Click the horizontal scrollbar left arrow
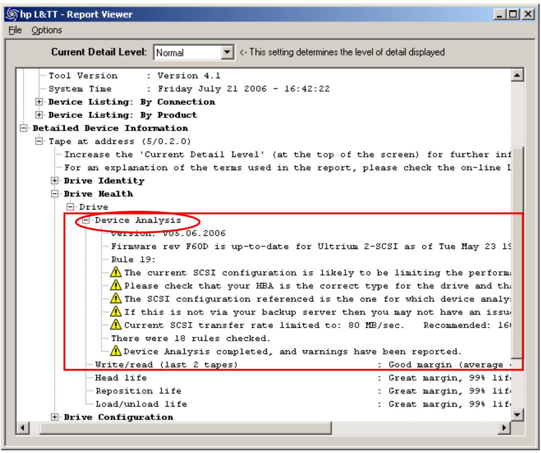 (23, 428)
